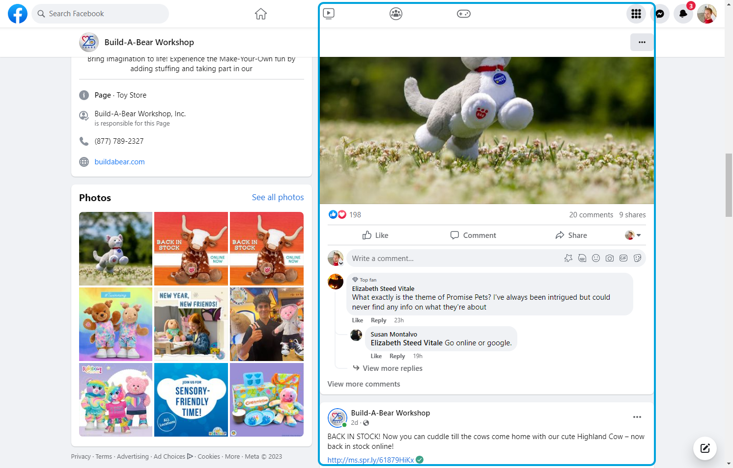Click Build-A-Bear Workshop post author name
The height and width of the screenshot is (468, 733).
click(x=391, y=413)
